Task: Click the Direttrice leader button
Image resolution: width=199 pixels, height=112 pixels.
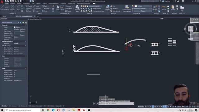Action: click(x=69, y=9)
